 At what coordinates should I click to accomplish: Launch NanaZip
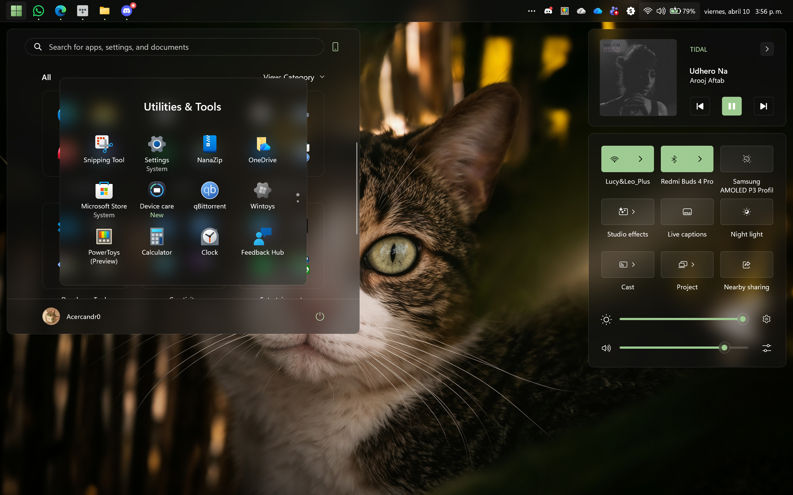coord(210,149)
